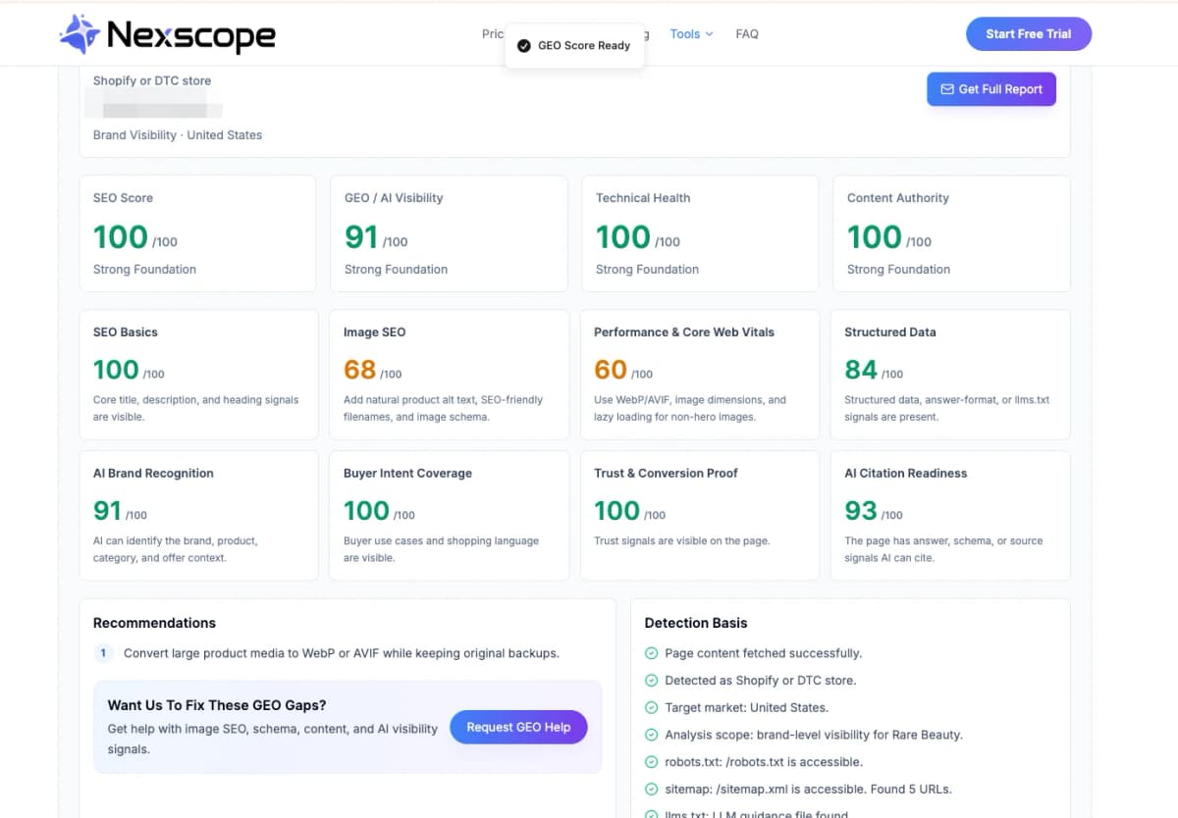Click the Nexscope brand name text
1178x818 pixels.
[x=190, y=35]
